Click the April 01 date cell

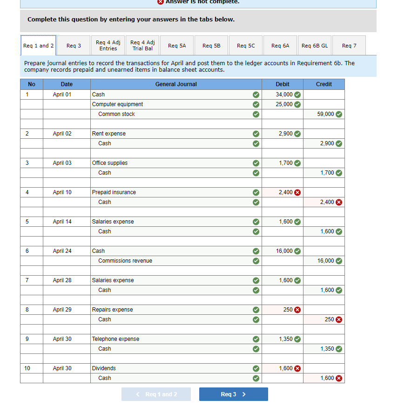click(x=67, y=95)
